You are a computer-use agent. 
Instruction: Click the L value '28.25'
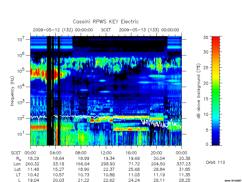(x=184, y=180)
